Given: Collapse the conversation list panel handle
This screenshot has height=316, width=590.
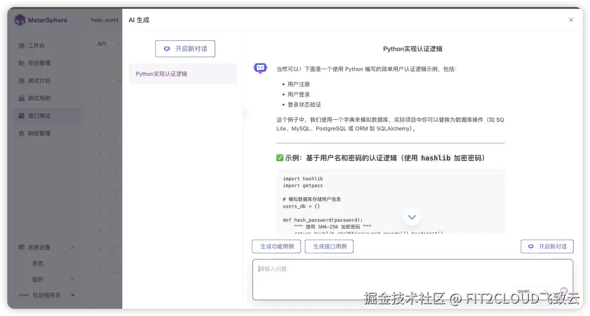Looking at the screenshot, I should pos(245,113).
